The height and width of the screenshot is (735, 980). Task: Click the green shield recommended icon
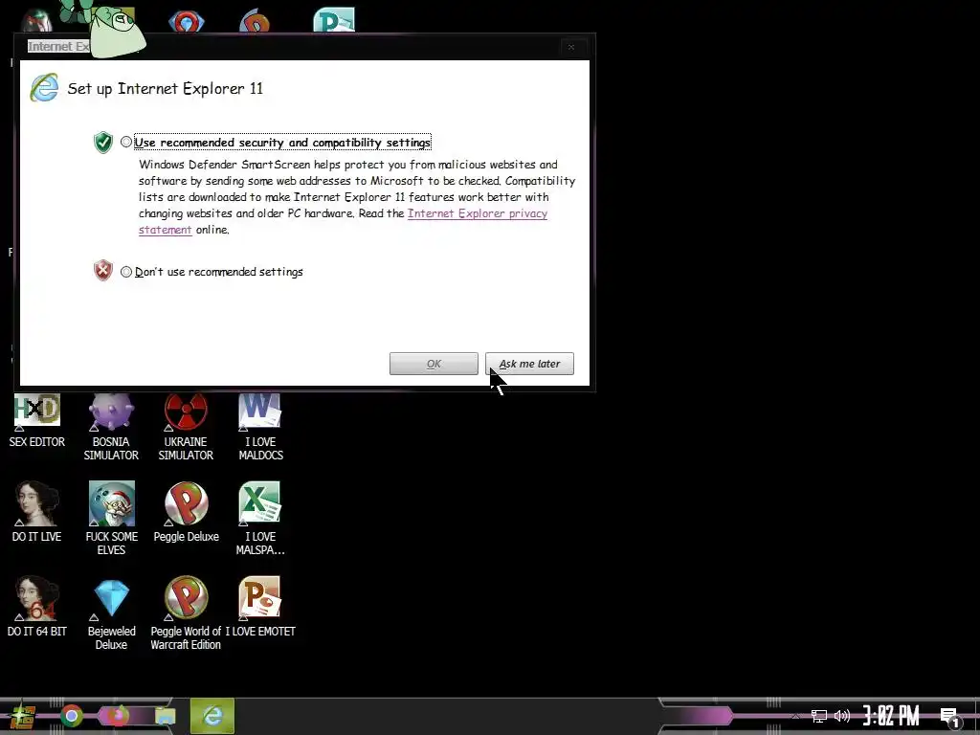[x=103, y=143]
